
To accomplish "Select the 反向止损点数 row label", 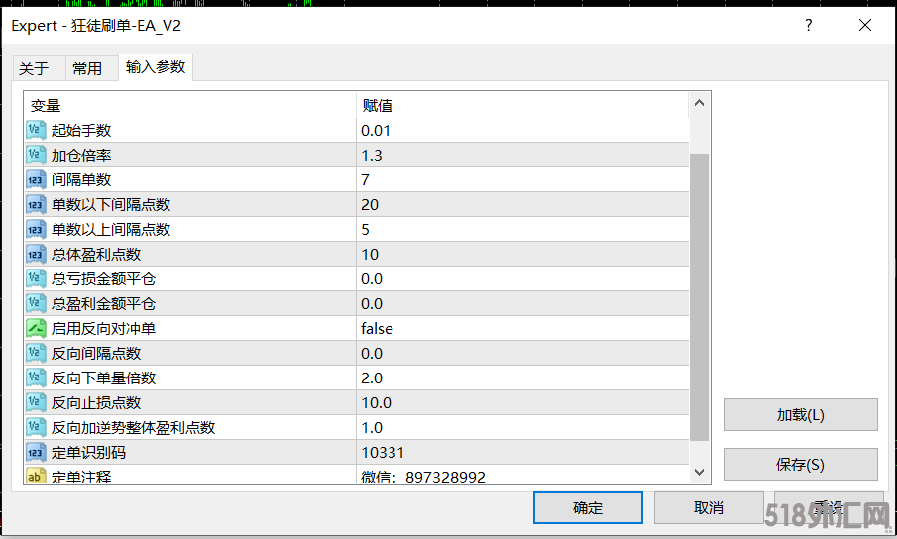I will pos(96,403).
